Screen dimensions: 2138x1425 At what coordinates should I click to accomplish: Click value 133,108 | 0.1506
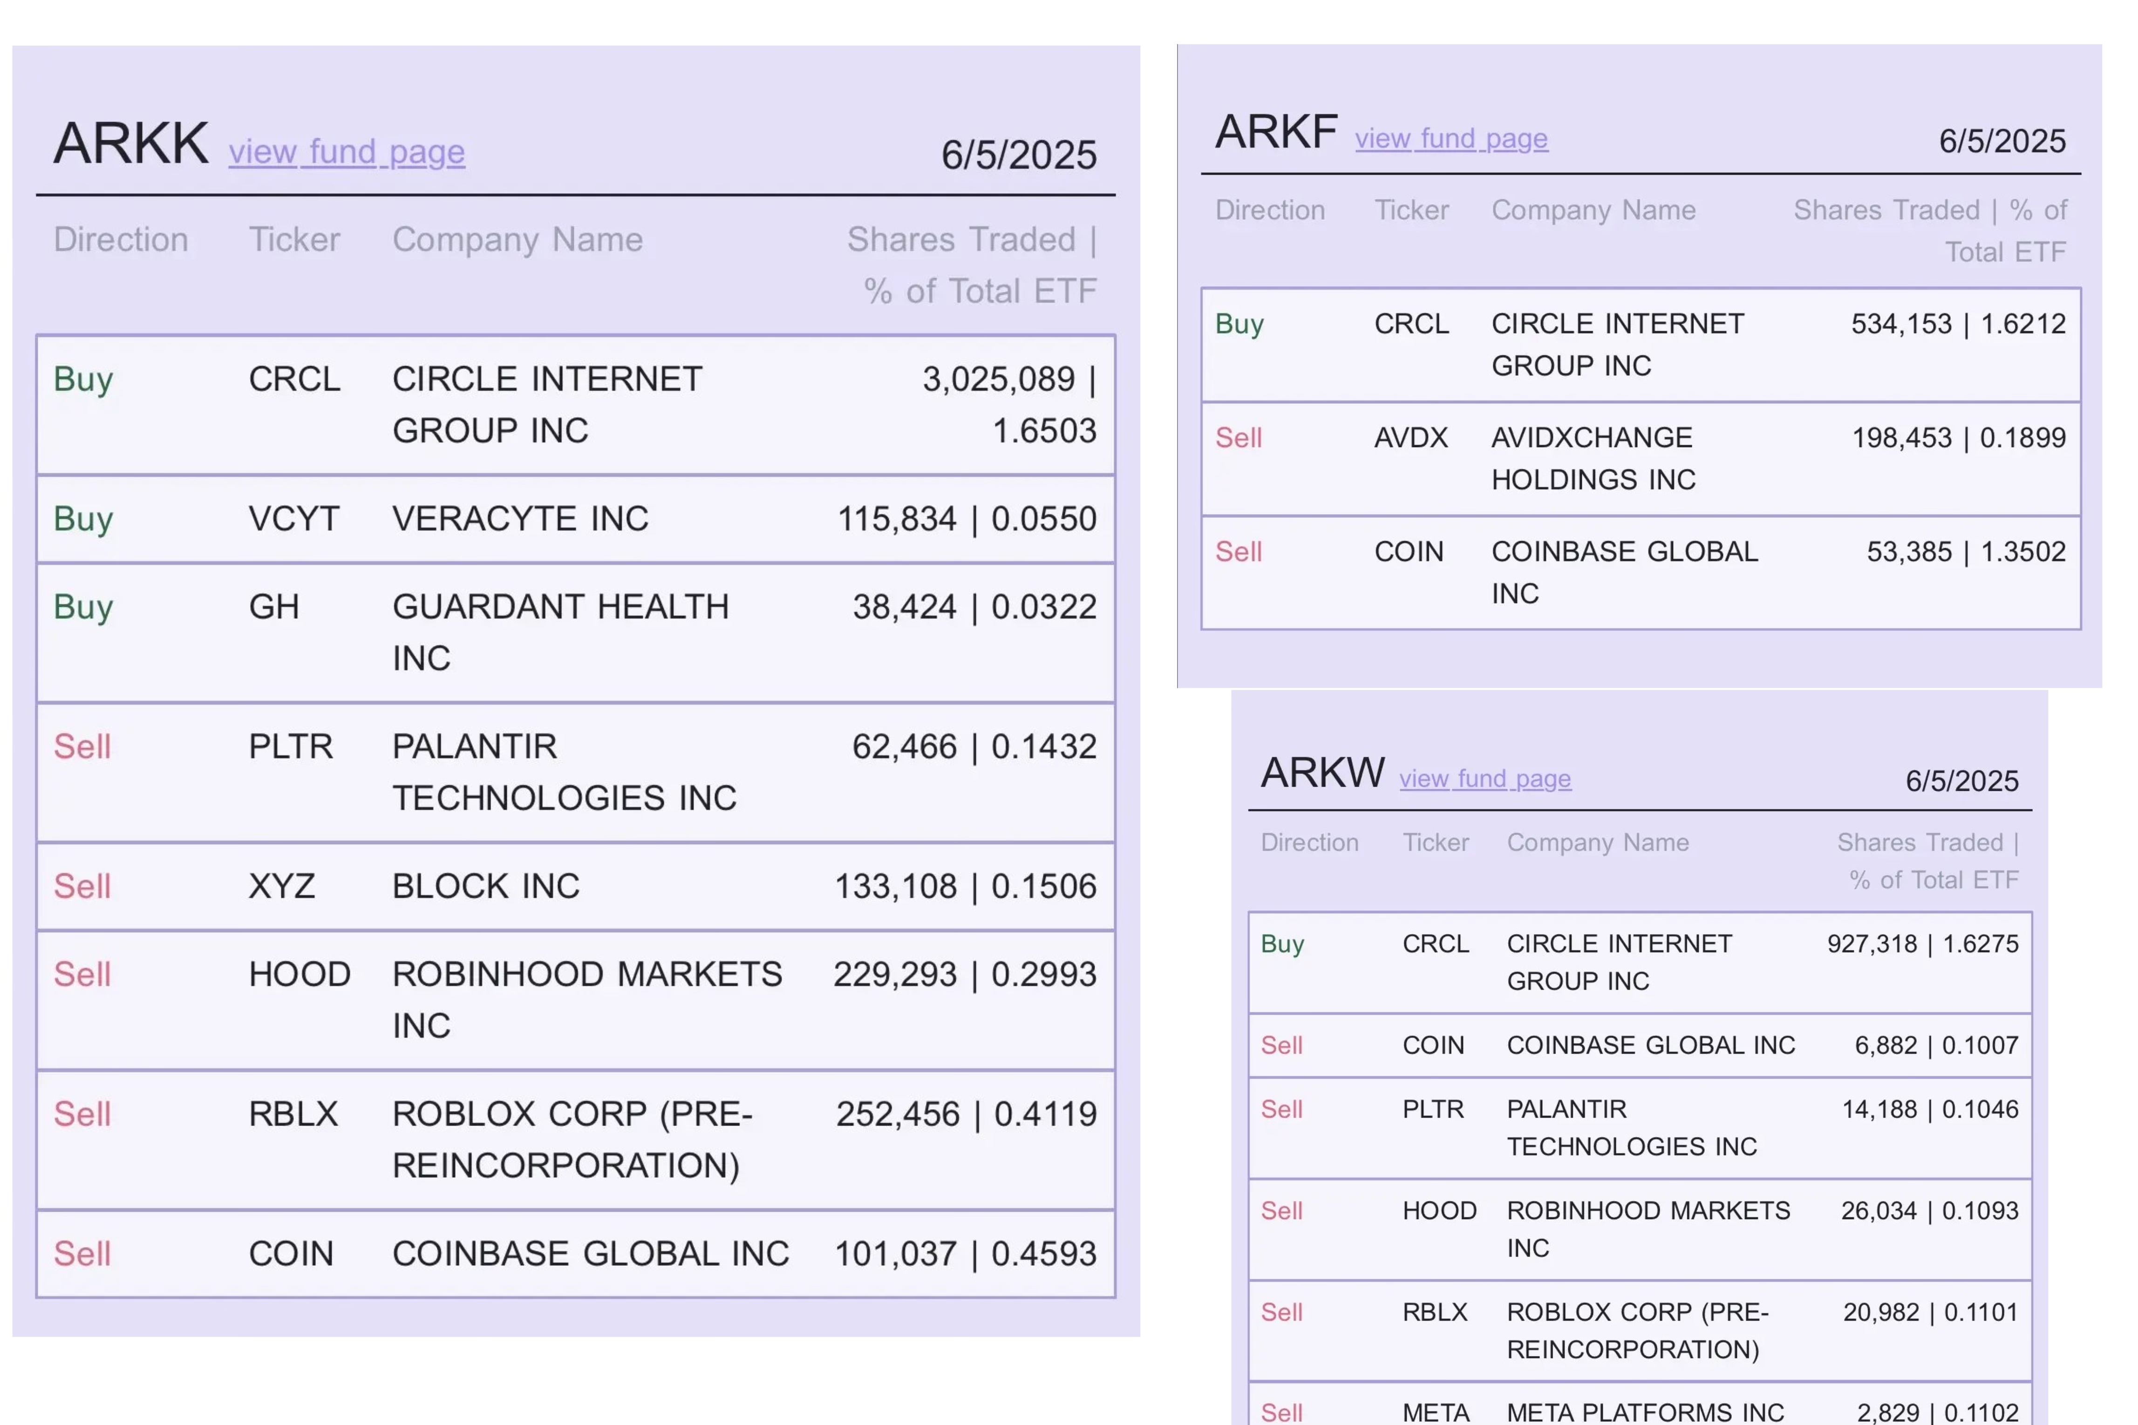pos(966,886)
